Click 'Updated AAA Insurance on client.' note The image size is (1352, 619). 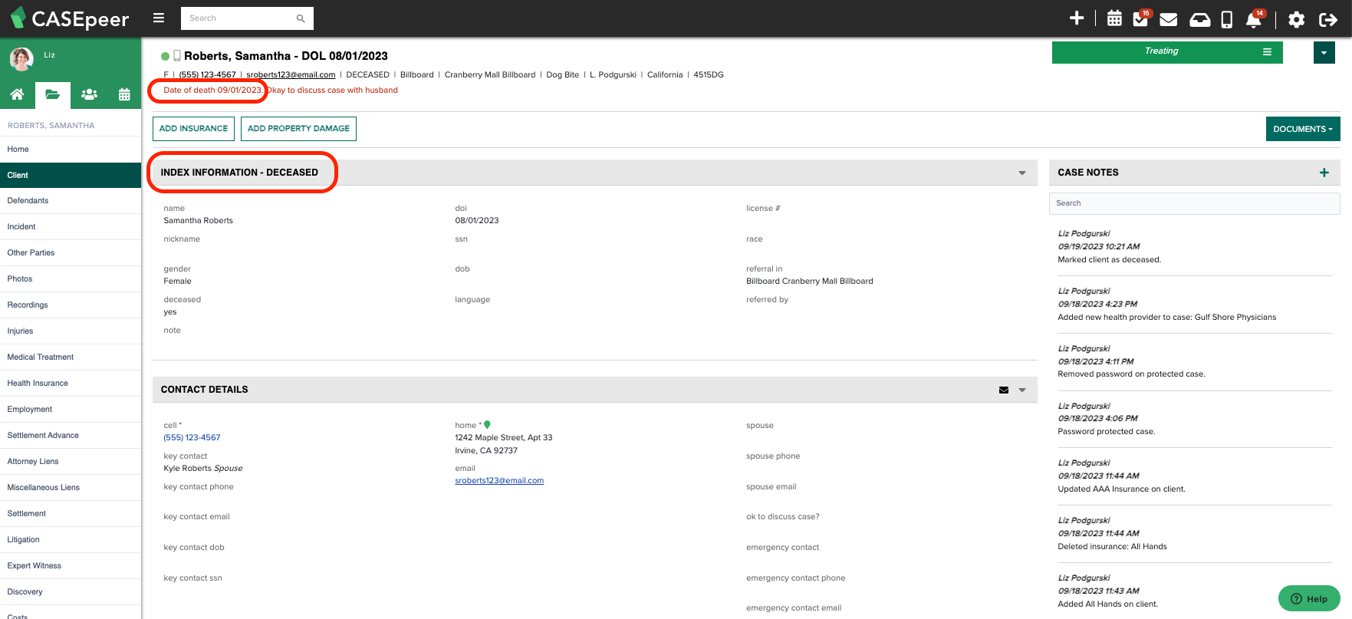[1121, 489]
